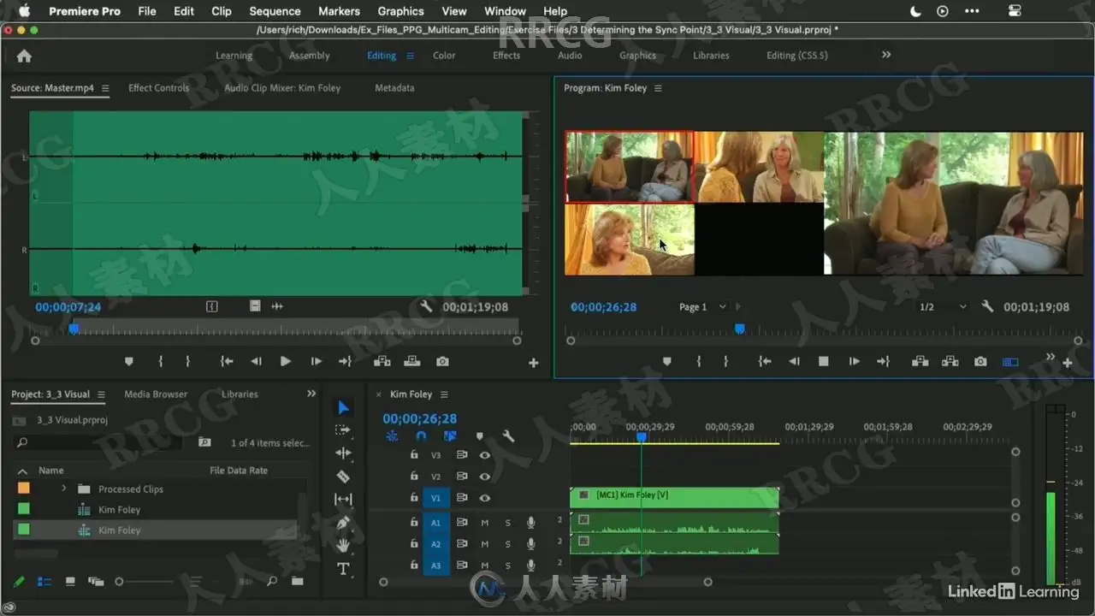The height and width of the screenshot is (616, 1095).
Task: Choose the Track Select Forward tool
Action: click(343, 430)
